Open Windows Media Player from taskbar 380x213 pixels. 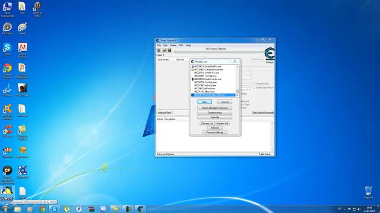(x=30, y=209)
